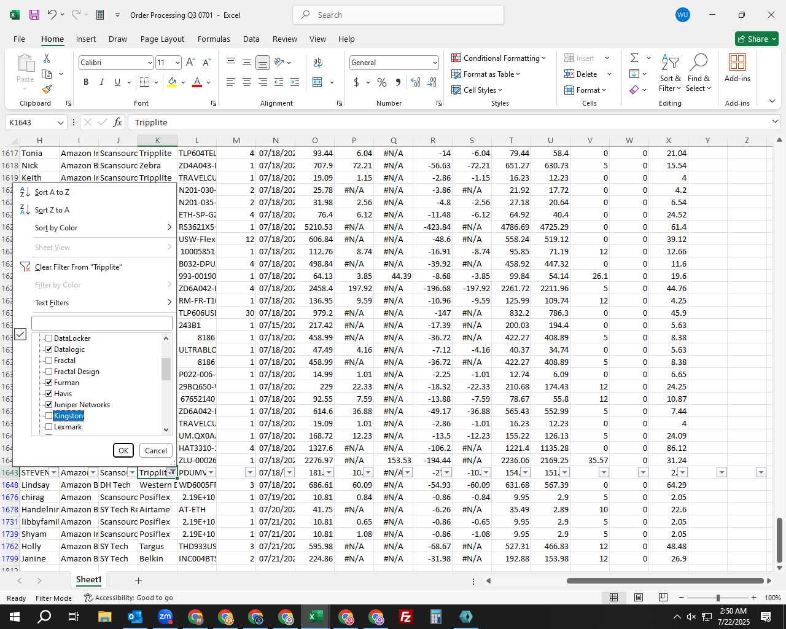Add a new sheet with plus button
Viewport: 786px width, 629px height.
tap(139, 580)
